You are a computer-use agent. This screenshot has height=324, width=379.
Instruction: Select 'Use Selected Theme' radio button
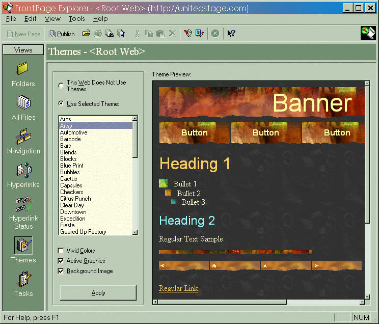coord(61,103)
